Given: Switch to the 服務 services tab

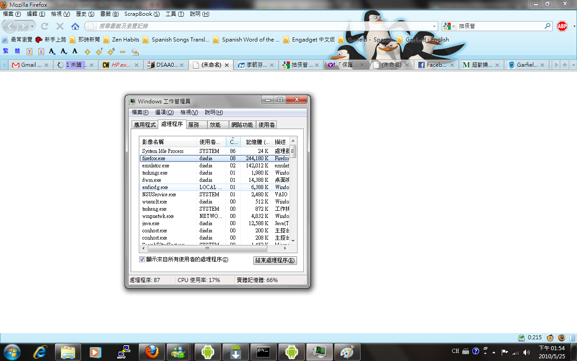Looking at the screenshot, I should 197,125.
